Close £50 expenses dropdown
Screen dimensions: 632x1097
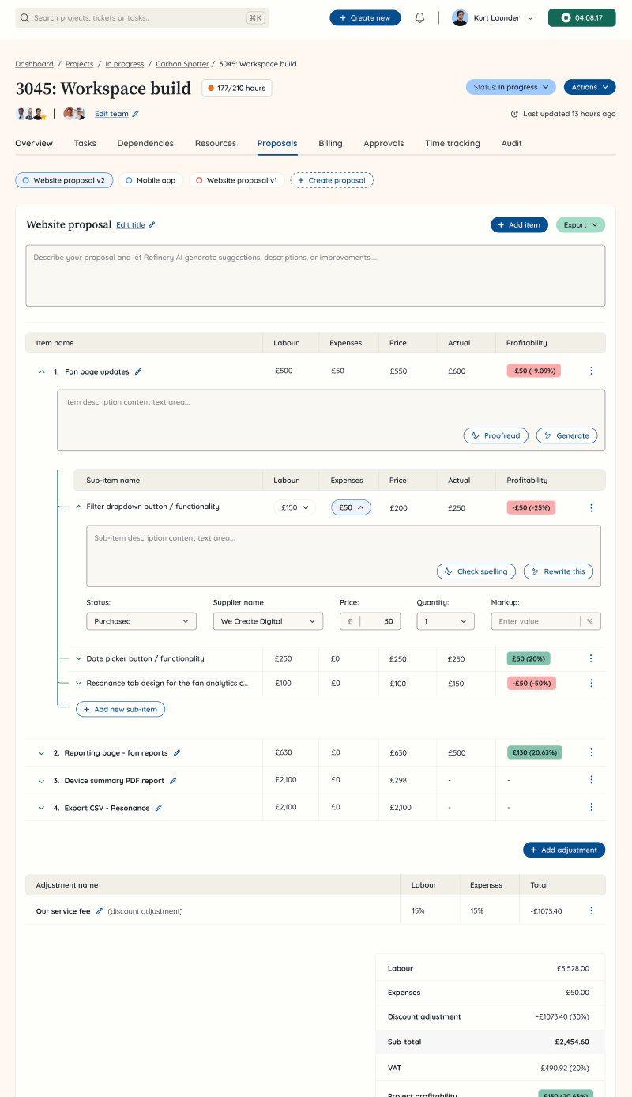coord(351,507)
